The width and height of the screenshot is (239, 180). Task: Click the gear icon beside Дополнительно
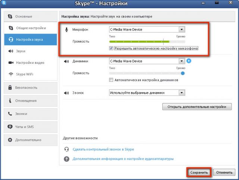pos(10,140)
